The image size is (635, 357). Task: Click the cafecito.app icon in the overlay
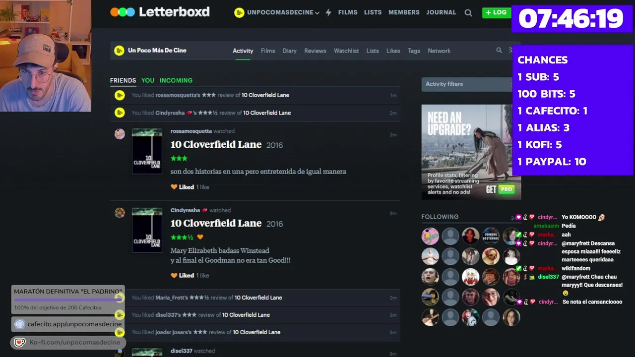pos(19,324)
